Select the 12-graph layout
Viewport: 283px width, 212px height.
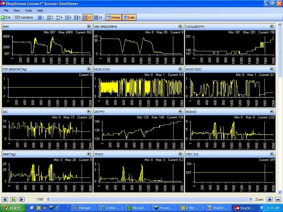pyautogui.click(x=88, y=17)
